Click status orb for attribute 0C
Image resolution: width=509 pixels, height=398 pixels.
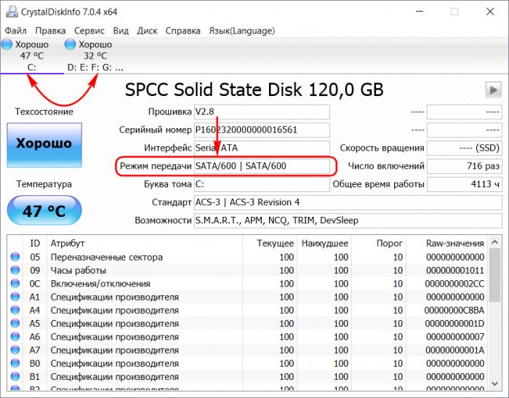coord(15,284)
